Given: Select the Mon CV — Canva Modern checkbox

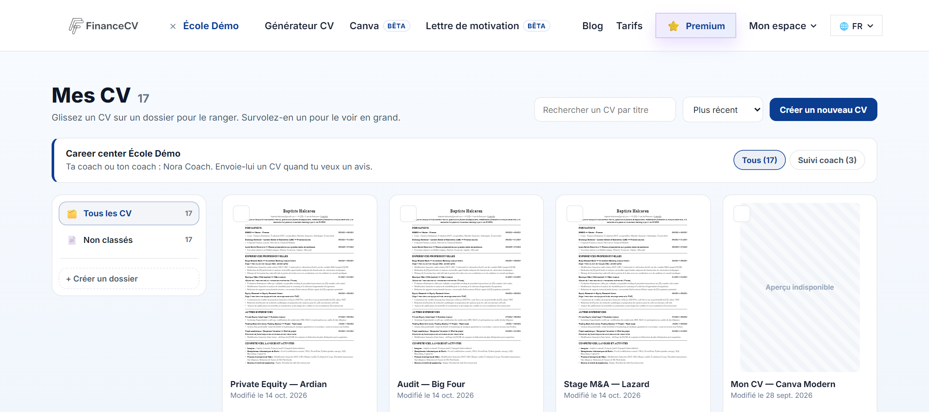Looking at the screenshot, I should tap(742, 214).
